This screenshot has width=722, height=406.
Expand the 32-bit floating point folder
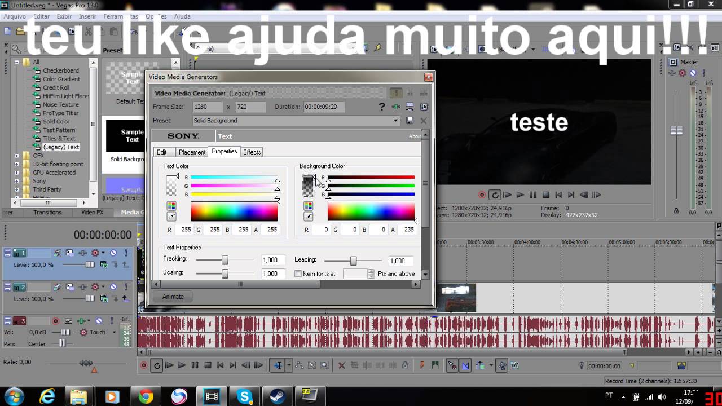16,164
